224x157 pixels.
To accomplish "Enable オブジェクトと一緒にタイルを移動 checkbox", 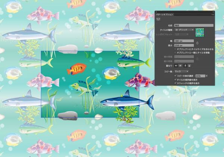I will (x=175, y=53).
